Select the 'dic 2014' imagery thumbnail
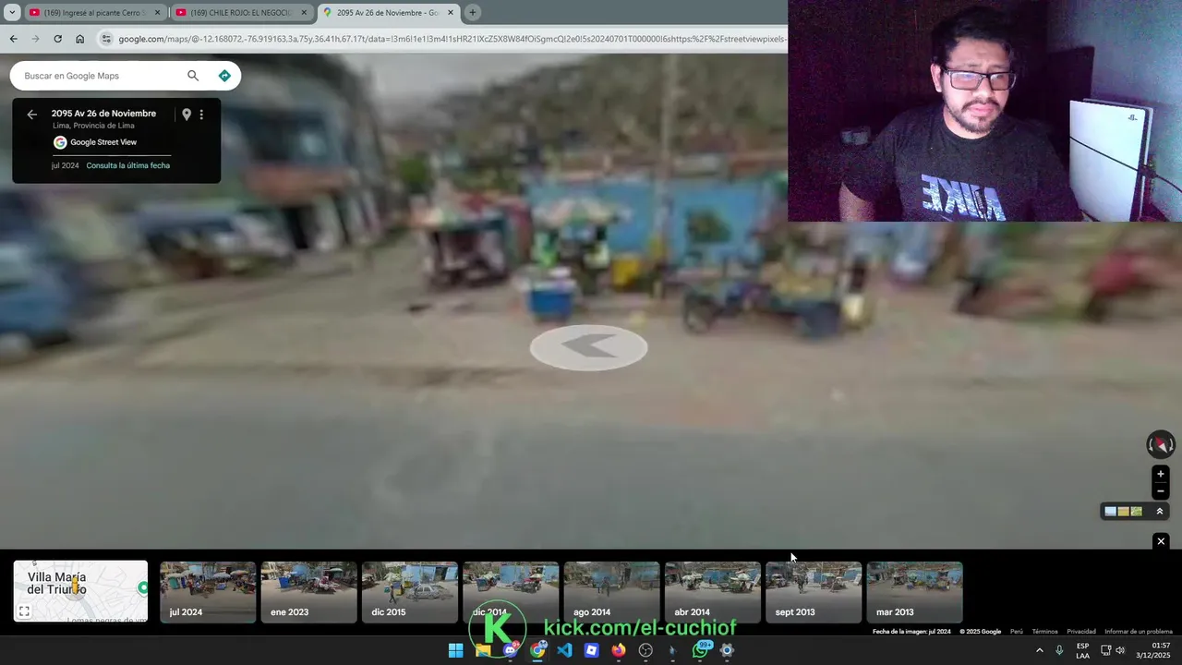Screen dimensions: 1182x665 coord(511,592)
